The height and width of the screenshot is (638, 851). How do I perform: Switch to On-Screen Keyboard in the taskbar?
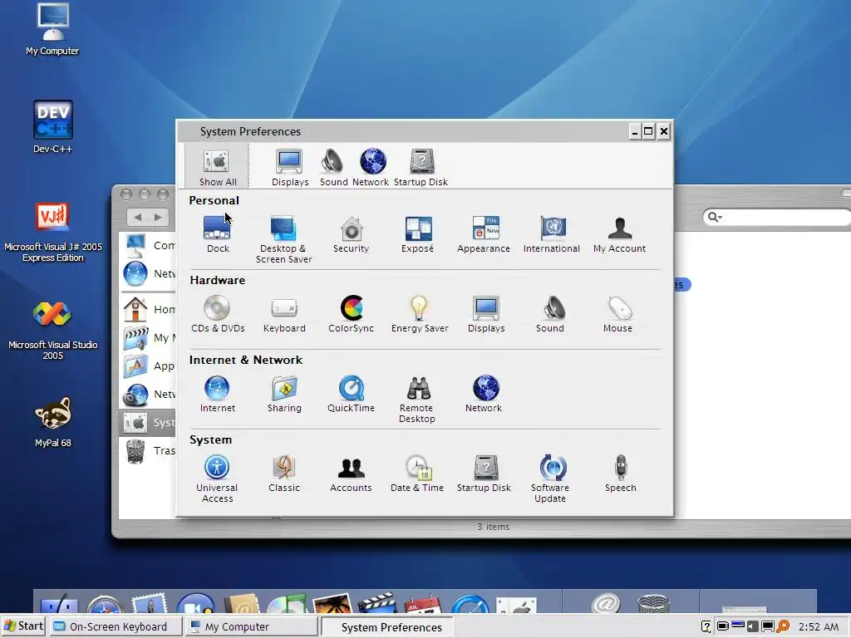tap(116, 626)
